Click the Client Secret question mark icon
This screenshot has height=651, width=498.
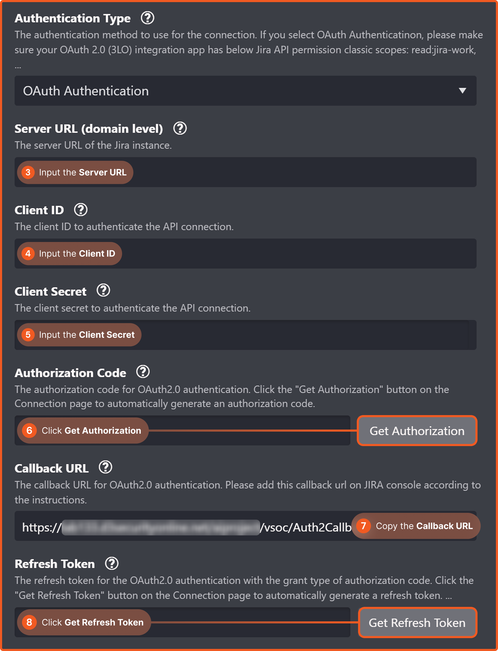pos(103,291)
